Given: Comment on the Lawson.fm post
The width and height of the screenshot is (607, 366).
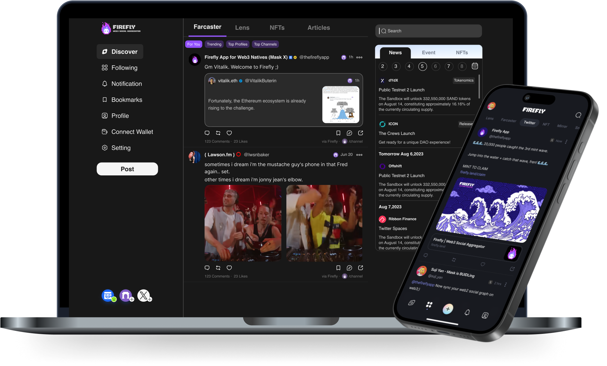Looking at the screenshot, I should tap(207, 268).
